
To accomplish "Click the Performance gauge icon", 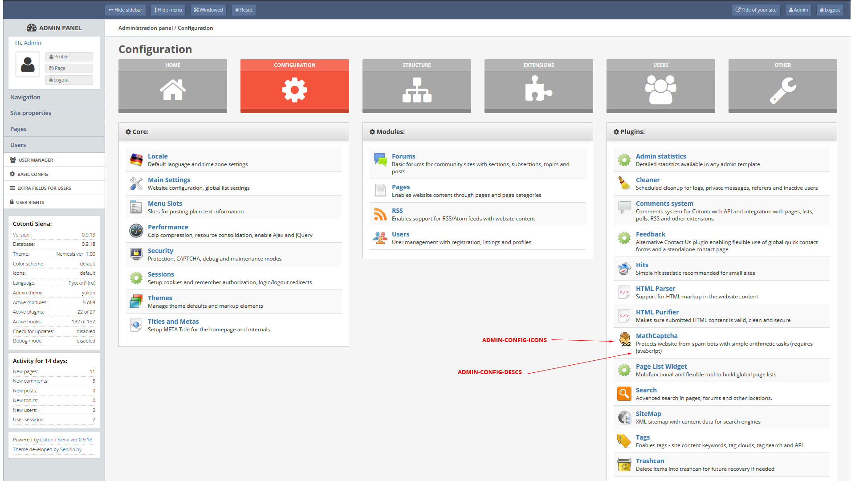I will click(x=136, y=231).
